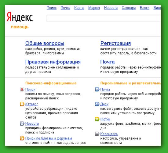Click the Яндекс logo
Viewport: 168px width, 153px height.
pos(20,17)
